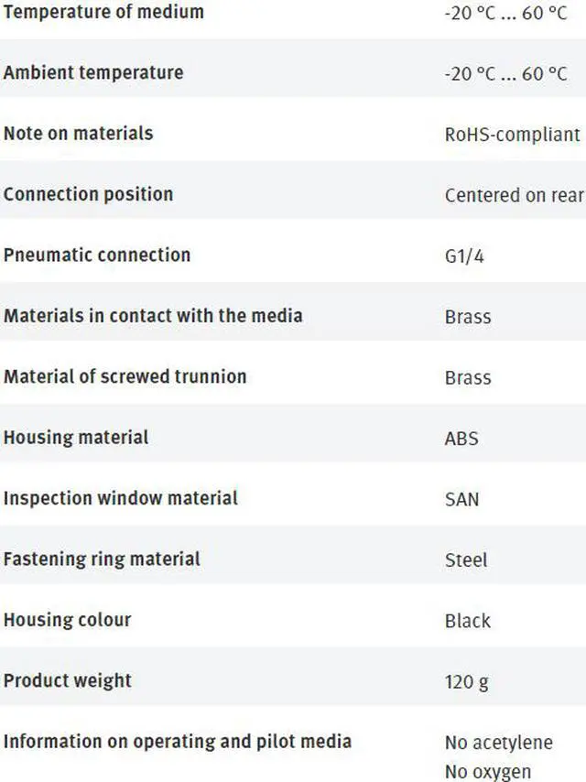Select the 'Note on materials' label

tap(78, 134)
